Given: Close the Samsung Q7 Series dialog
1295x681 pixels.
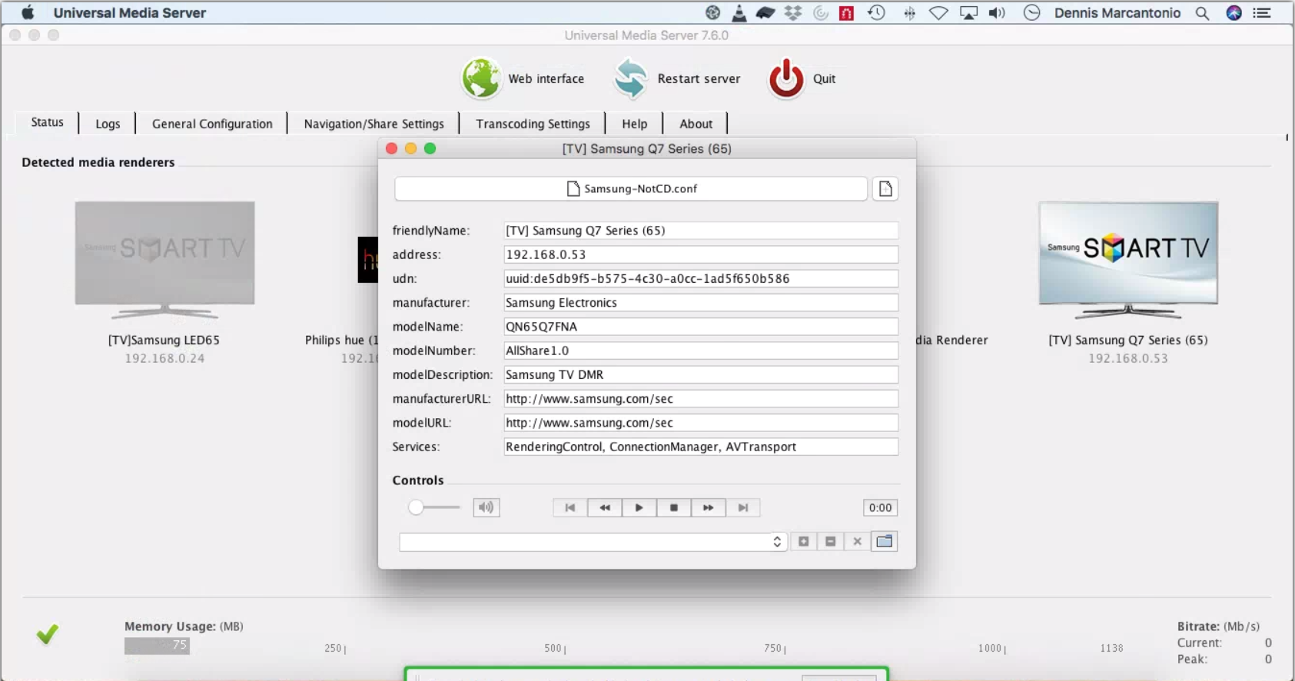Looking at the screenshot, I should pos(391,148).
